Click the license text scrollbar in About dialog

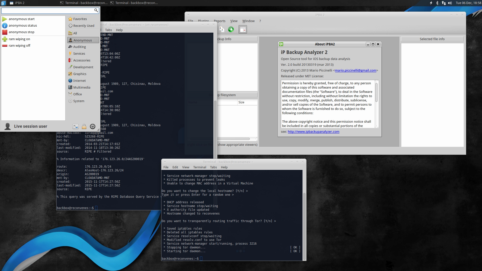[x=376, y=92]
